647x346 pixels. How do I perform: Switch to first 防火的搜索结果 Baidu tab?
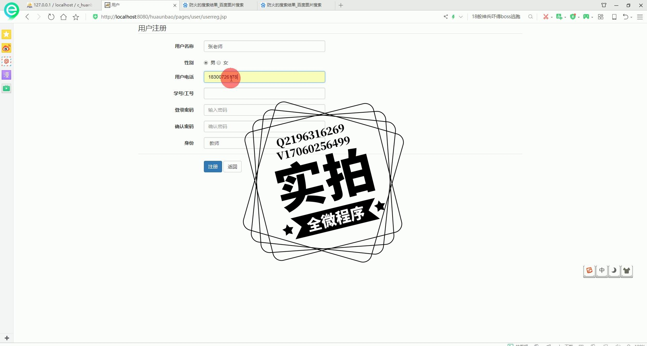[218, 5]
